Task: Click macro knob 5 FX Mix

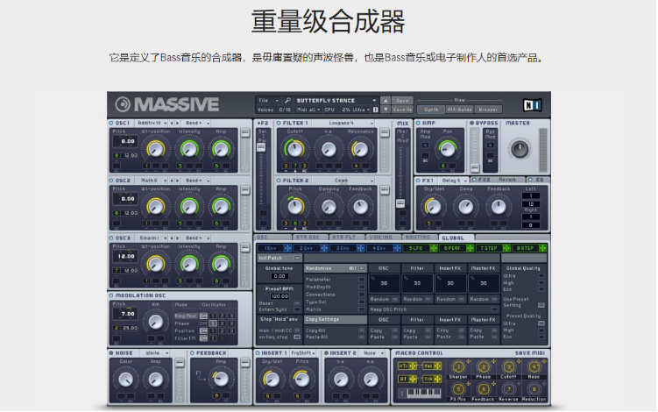Action: click(x=458, y=389)
